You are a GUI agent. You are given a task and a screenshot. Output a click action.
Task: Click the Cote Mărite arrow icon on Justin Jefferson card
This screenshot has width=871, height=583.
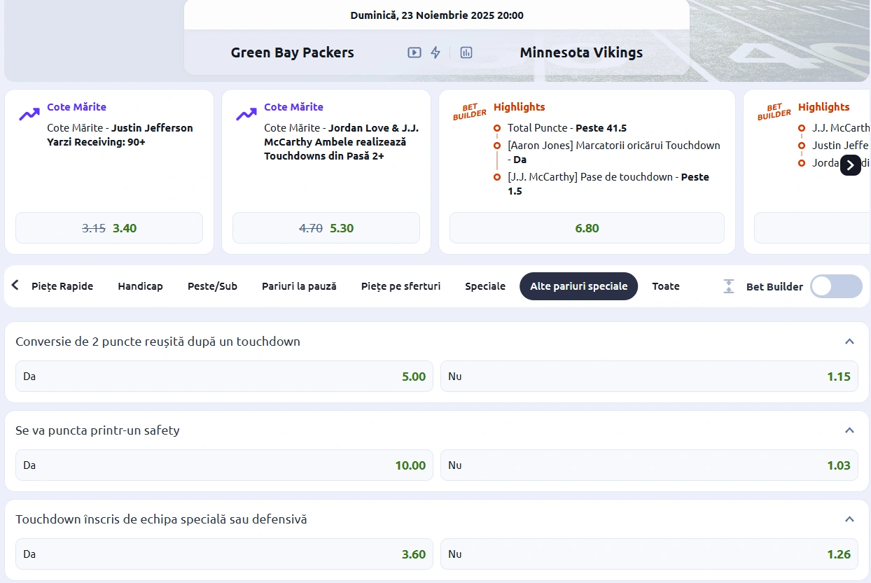pos(29,113)
